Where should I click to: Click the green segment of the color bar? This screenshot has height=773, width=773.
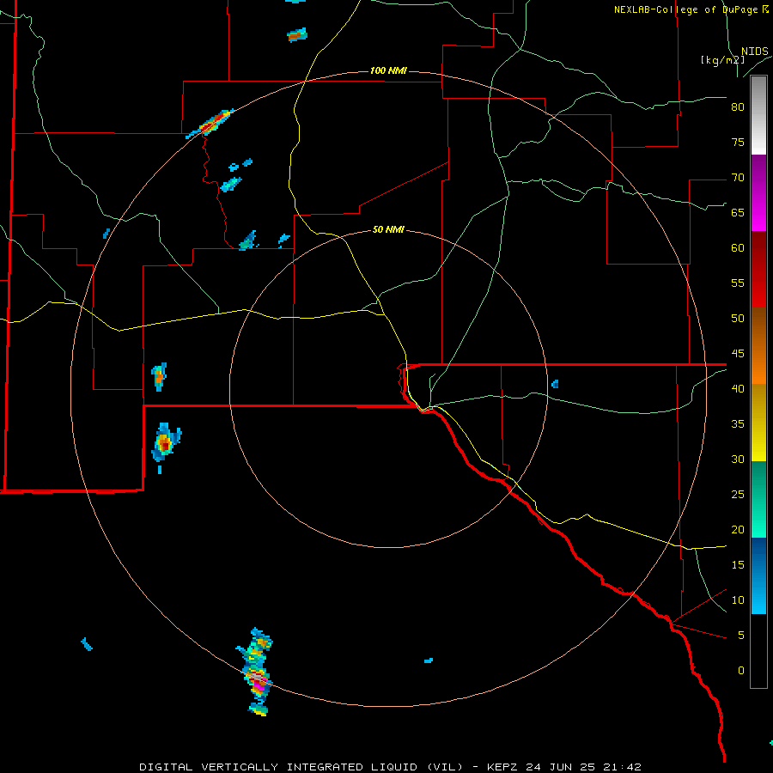pyautogui.click(x=758, y=499)
